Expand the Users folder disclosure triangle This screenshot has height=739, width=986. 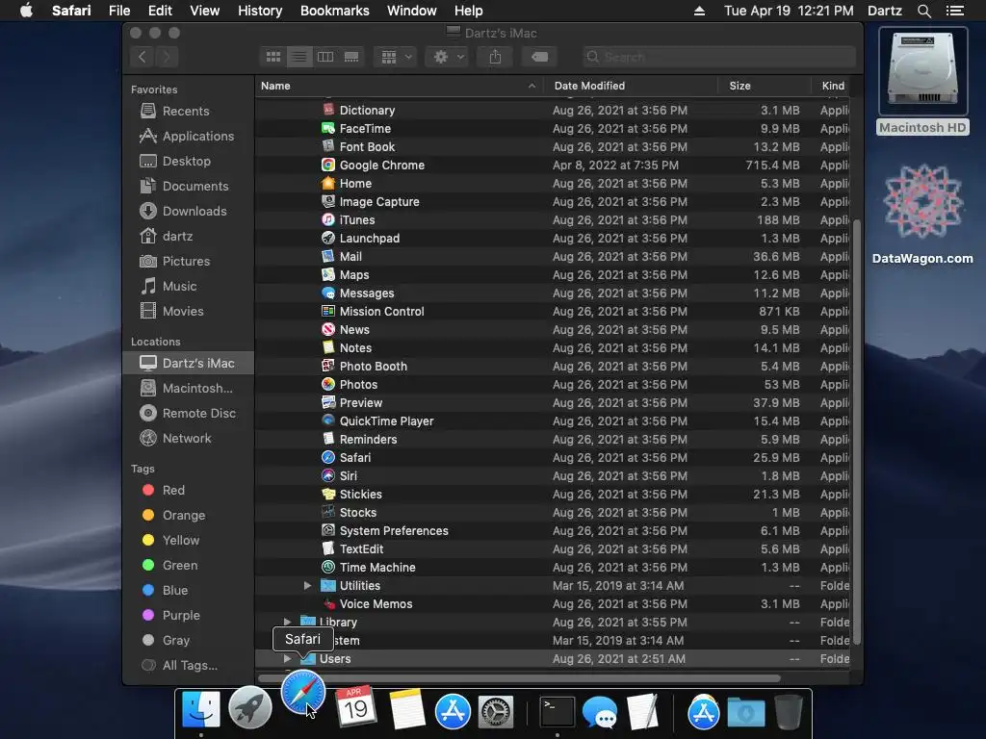coord(287,658)
